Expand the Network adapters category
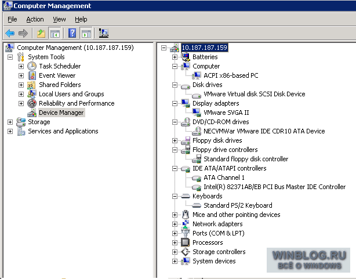Image resolution: width=356 pixels, height=279 pixels. tap(175, 224)
